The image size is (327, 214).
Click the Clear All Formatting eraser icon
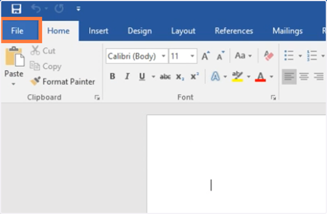(x=269, y=56)
